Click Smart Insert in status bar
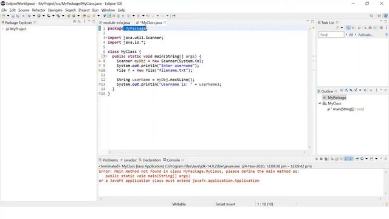Viewport: 389px width, 219px height. point(225,204)
